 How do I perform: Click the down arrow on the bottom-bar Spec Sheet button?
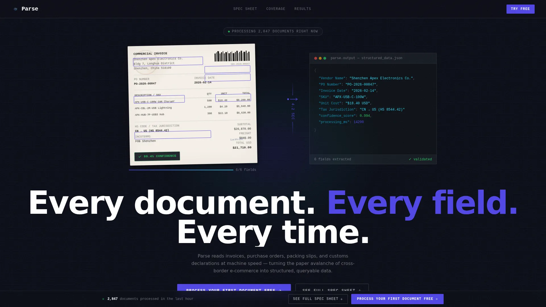tap(342, 299)
